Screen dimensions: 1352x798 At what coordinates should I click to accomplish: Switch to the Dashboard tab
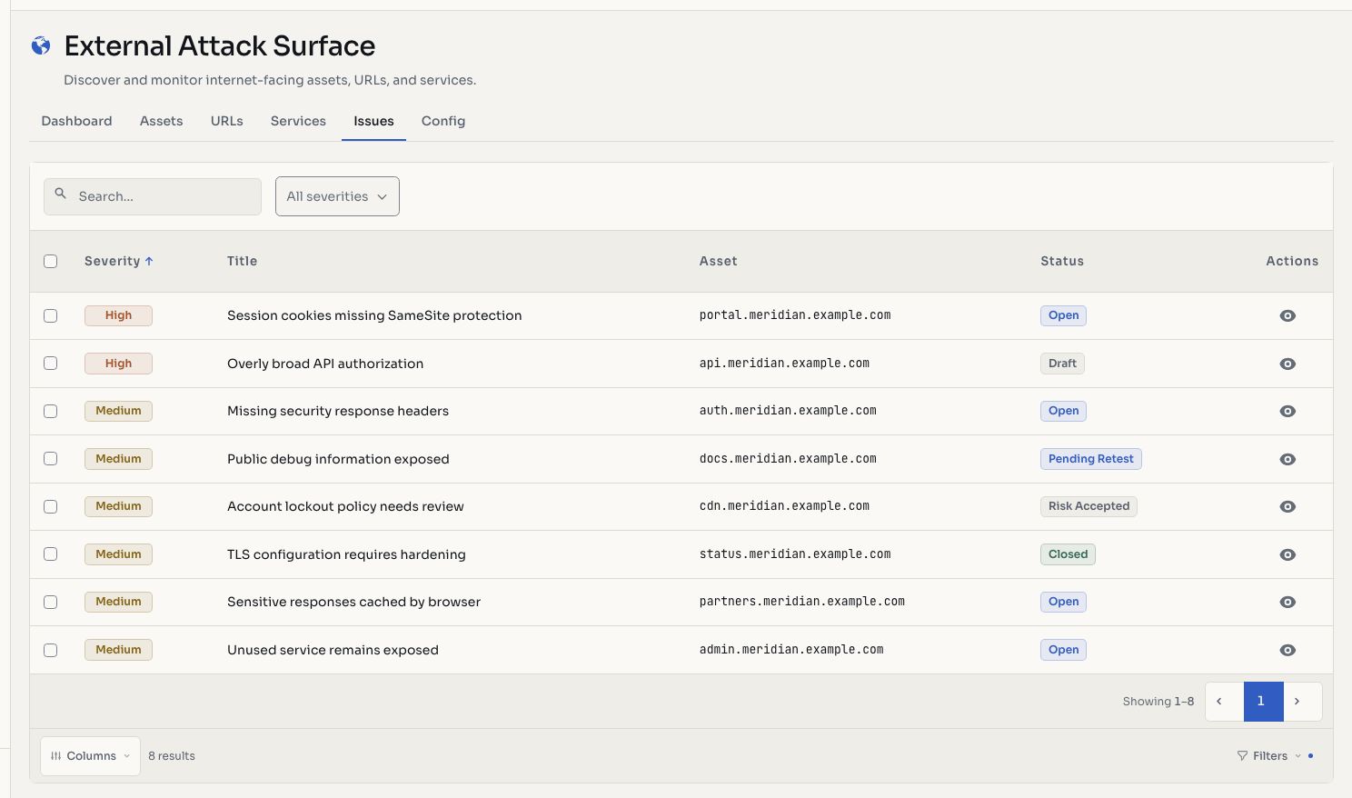(76, 121)
